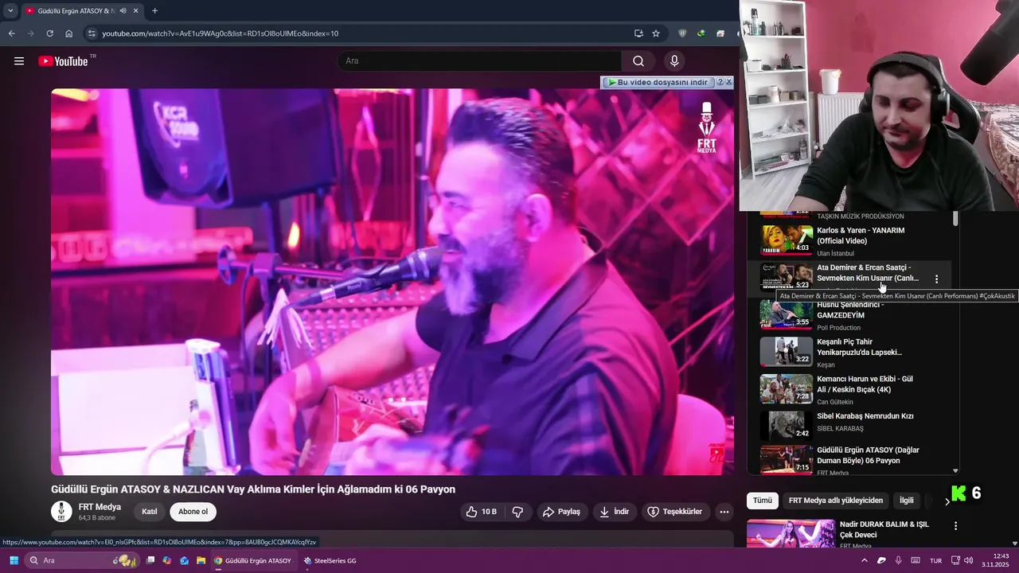1019x573 pixels.
Task: Open options for Nadir DURAK video
Action: (955, 526)
